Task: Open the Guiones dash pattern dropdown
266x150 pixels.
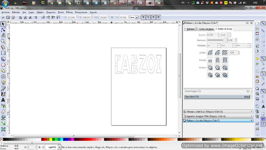Action: pyautogui.click(x=225, y=40)
